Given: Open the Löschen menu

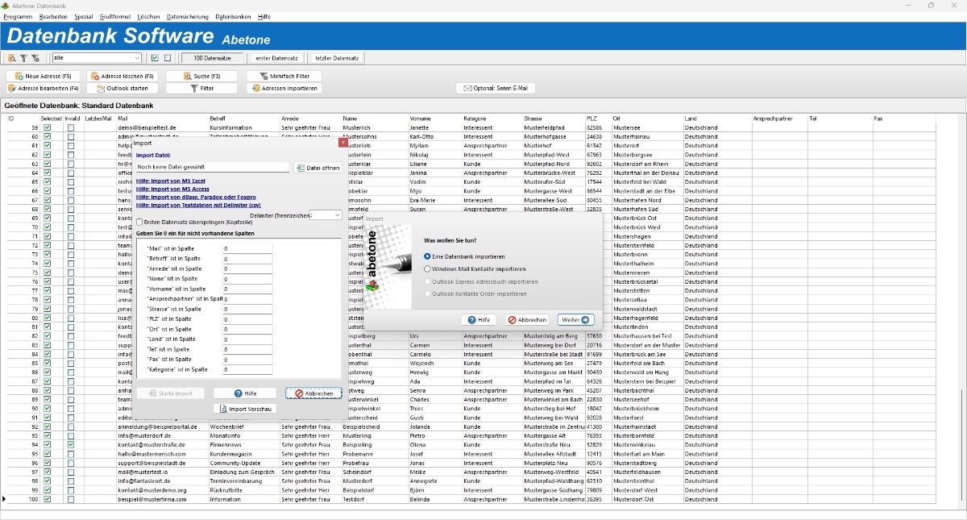Looking at the screenshot, I should tap(149, 17).
